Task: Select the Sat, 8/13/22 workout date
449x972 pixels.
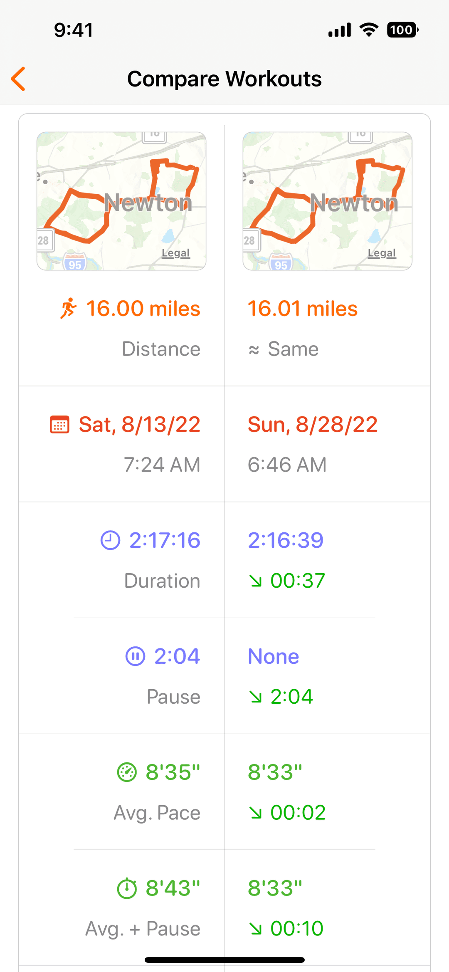Action: (140, 425)
